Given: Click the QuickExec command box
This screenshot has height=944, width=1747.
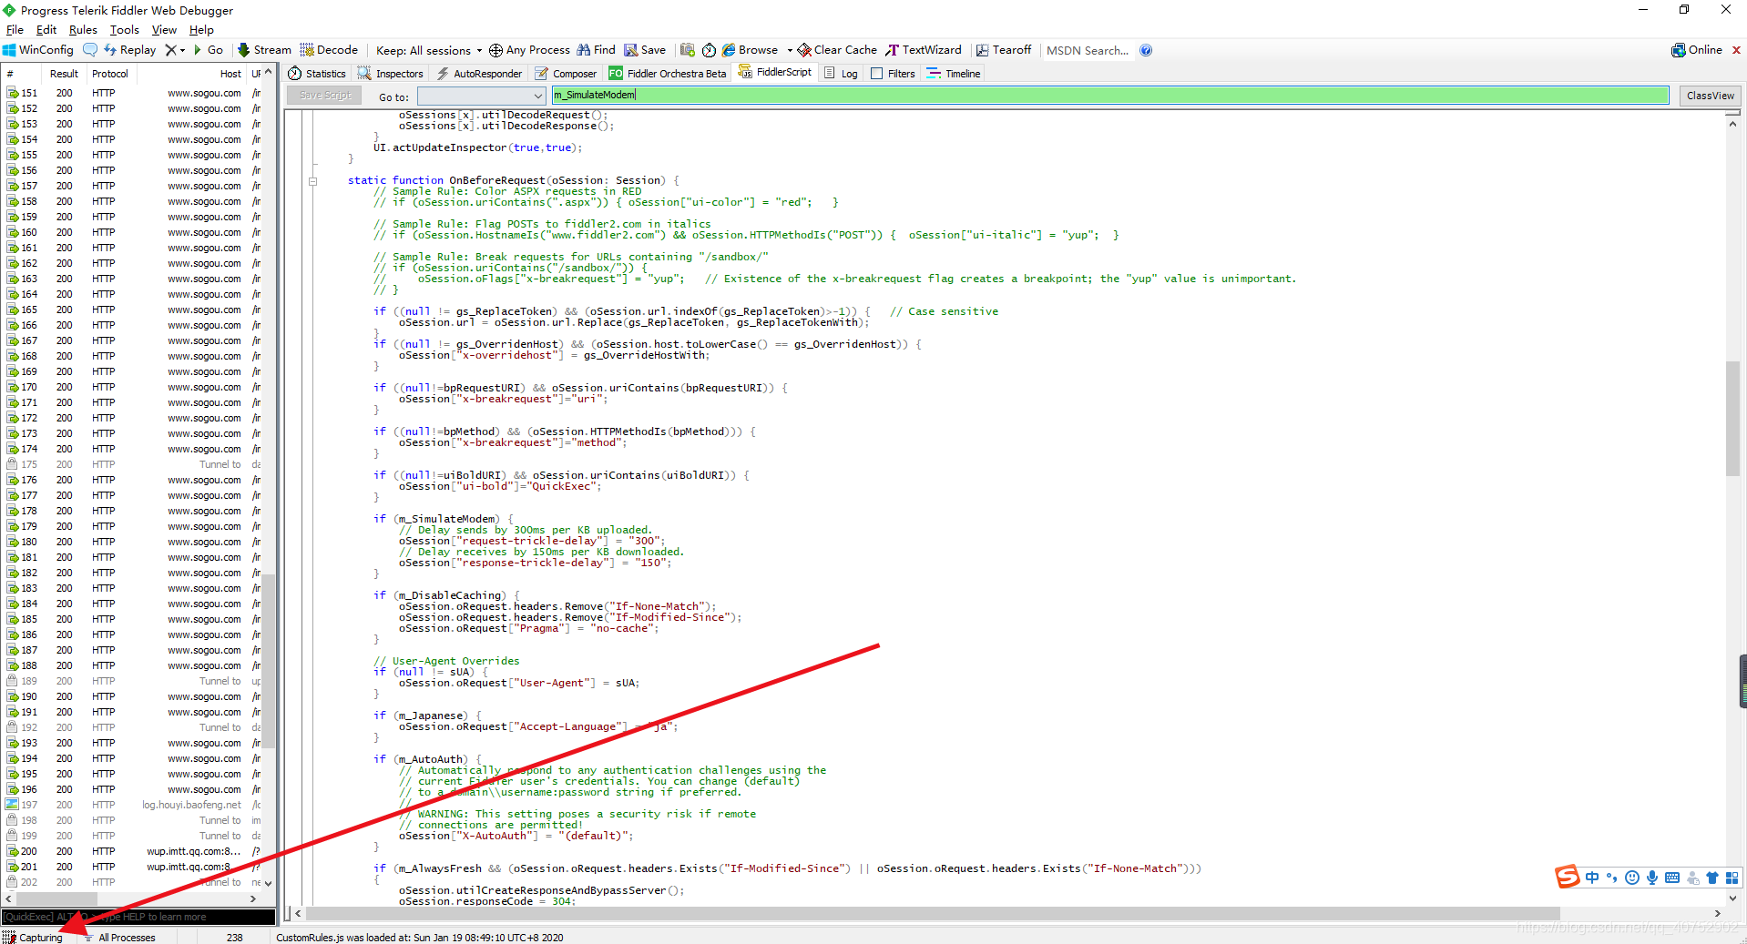Looking at the screenshot, I should coord(138,917).
